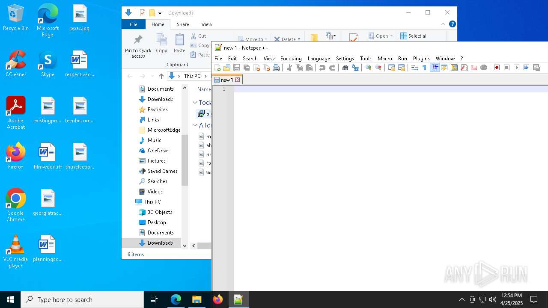Click the Redo arrow in Notepad++ toolbar
548x308 pixels.
click(x=332, y=68)
